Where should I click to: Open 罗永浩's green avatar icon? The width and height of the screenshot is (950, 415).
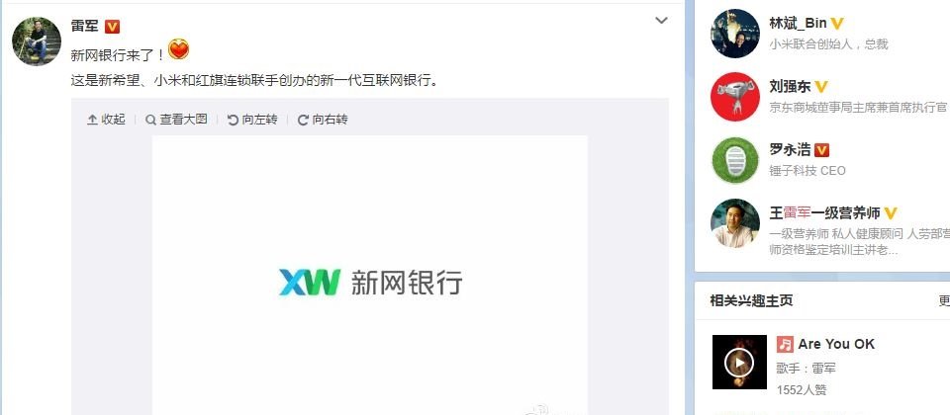735,160
